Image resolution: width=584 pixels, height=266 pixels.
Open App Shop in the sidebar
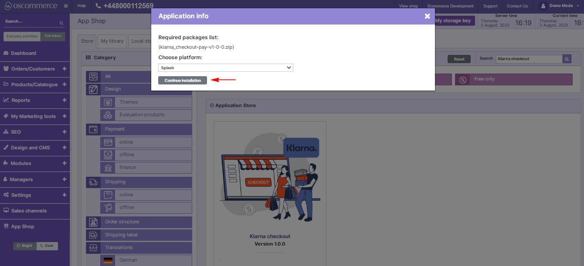[35, 226]
